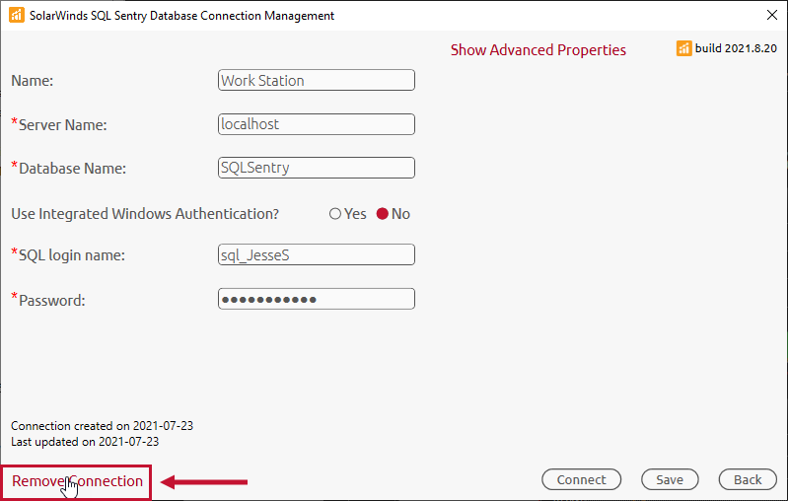Close the Database Connection Management window

[771, 16]
